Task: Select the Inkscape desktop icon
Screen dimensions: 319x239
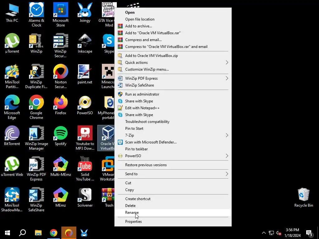Action: pos(85,43)
